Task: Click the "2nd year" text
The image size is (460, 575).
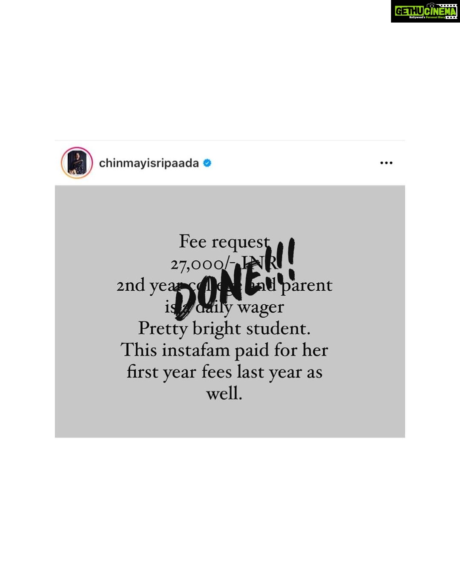Action: [145, 286]
